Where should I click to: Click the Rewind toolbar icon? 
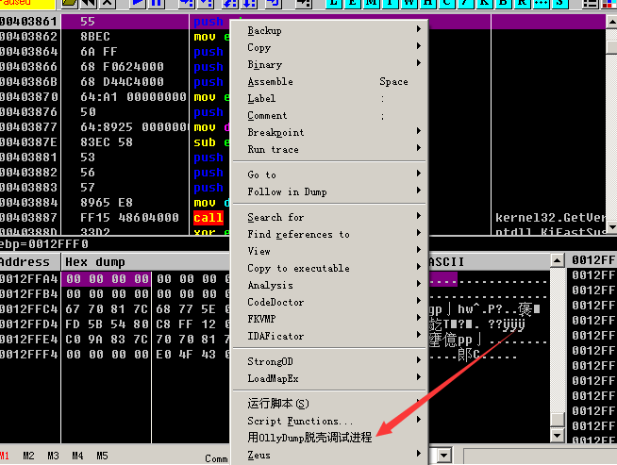(89, 3)
